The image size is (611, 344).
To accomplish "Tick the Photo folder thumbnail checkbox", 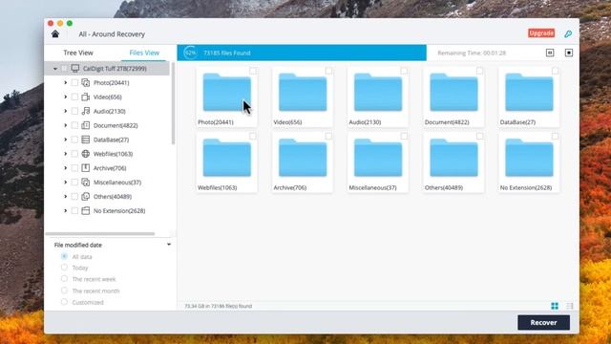I will coord(253,71).
